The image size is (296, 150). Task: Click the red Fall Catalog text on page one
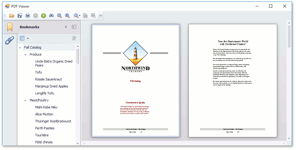(135, 81)
